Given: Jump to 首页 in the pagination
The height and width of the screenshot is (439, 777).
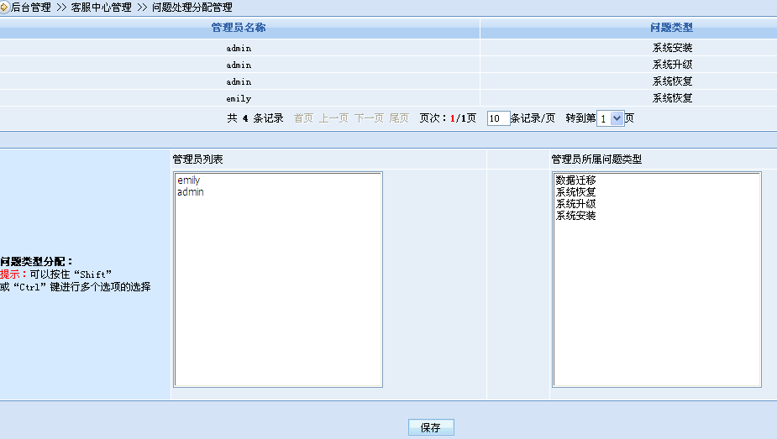Looking at the screenshot, I should (x=303, y=118).
